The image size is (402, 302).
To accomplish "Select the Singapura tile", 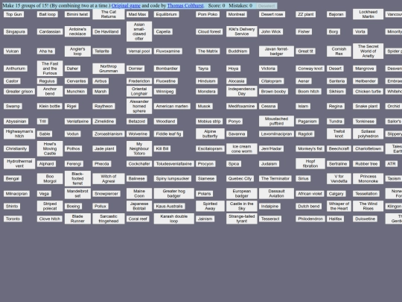I will coord(16,31).
